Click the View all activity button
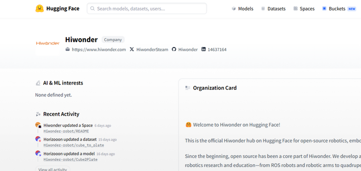Viewport: 361px width, 171px height. tap(53, 169)
